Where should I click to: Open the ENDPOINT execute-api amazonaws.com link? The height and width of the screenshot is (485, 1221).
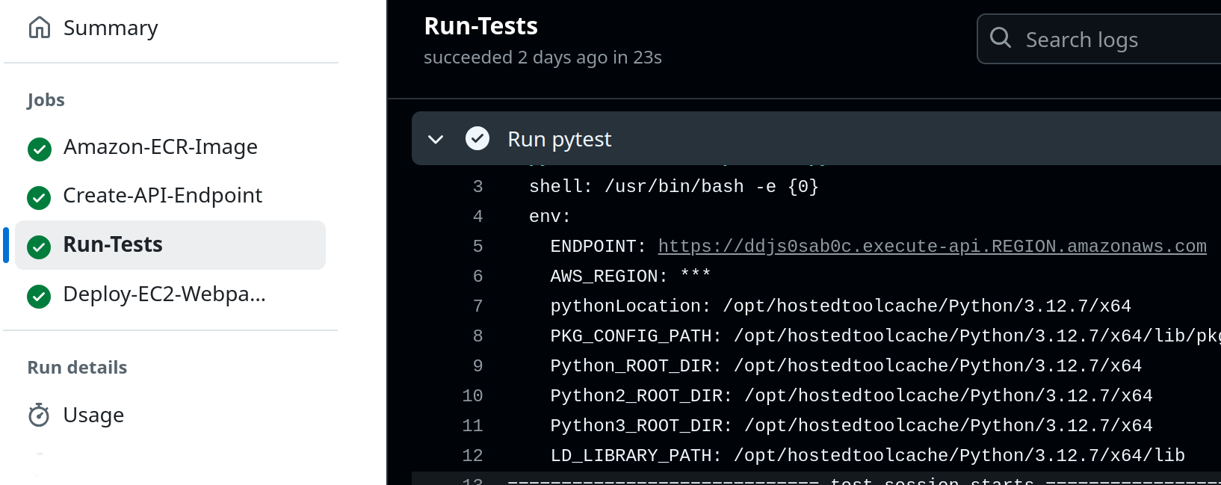pos(932,247)
